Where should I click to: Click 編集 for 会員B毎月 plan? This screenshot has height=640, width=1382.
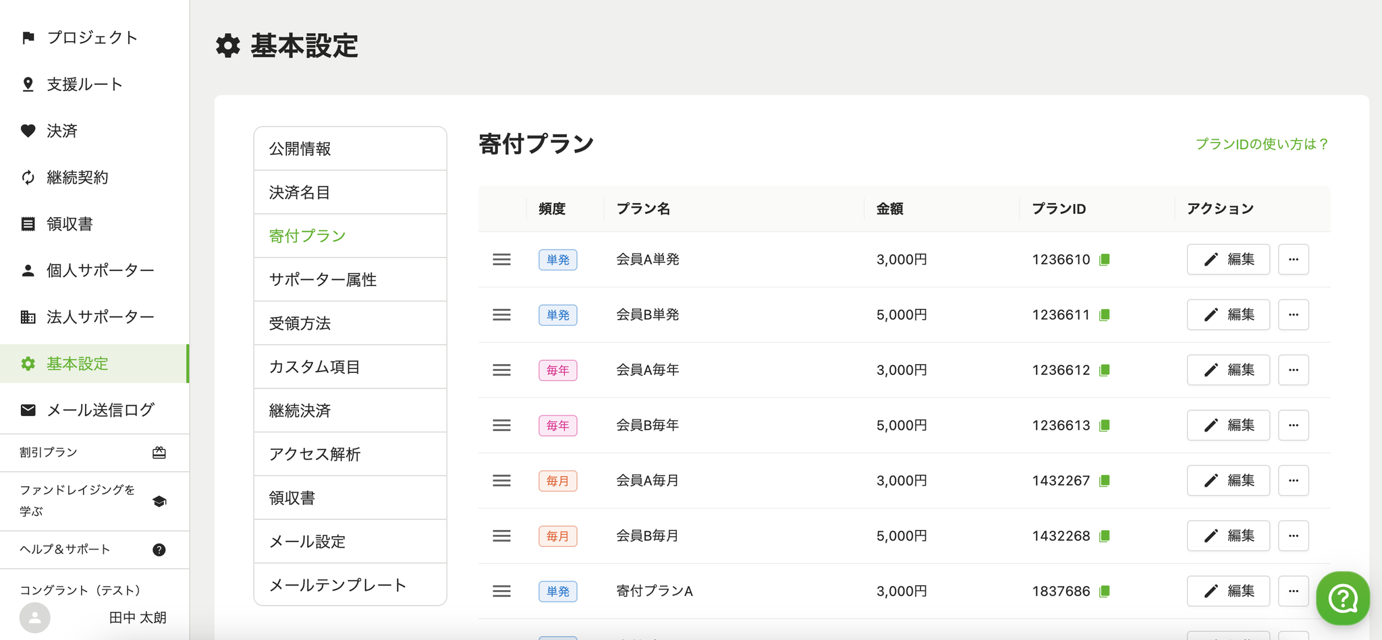(1227, 536)
